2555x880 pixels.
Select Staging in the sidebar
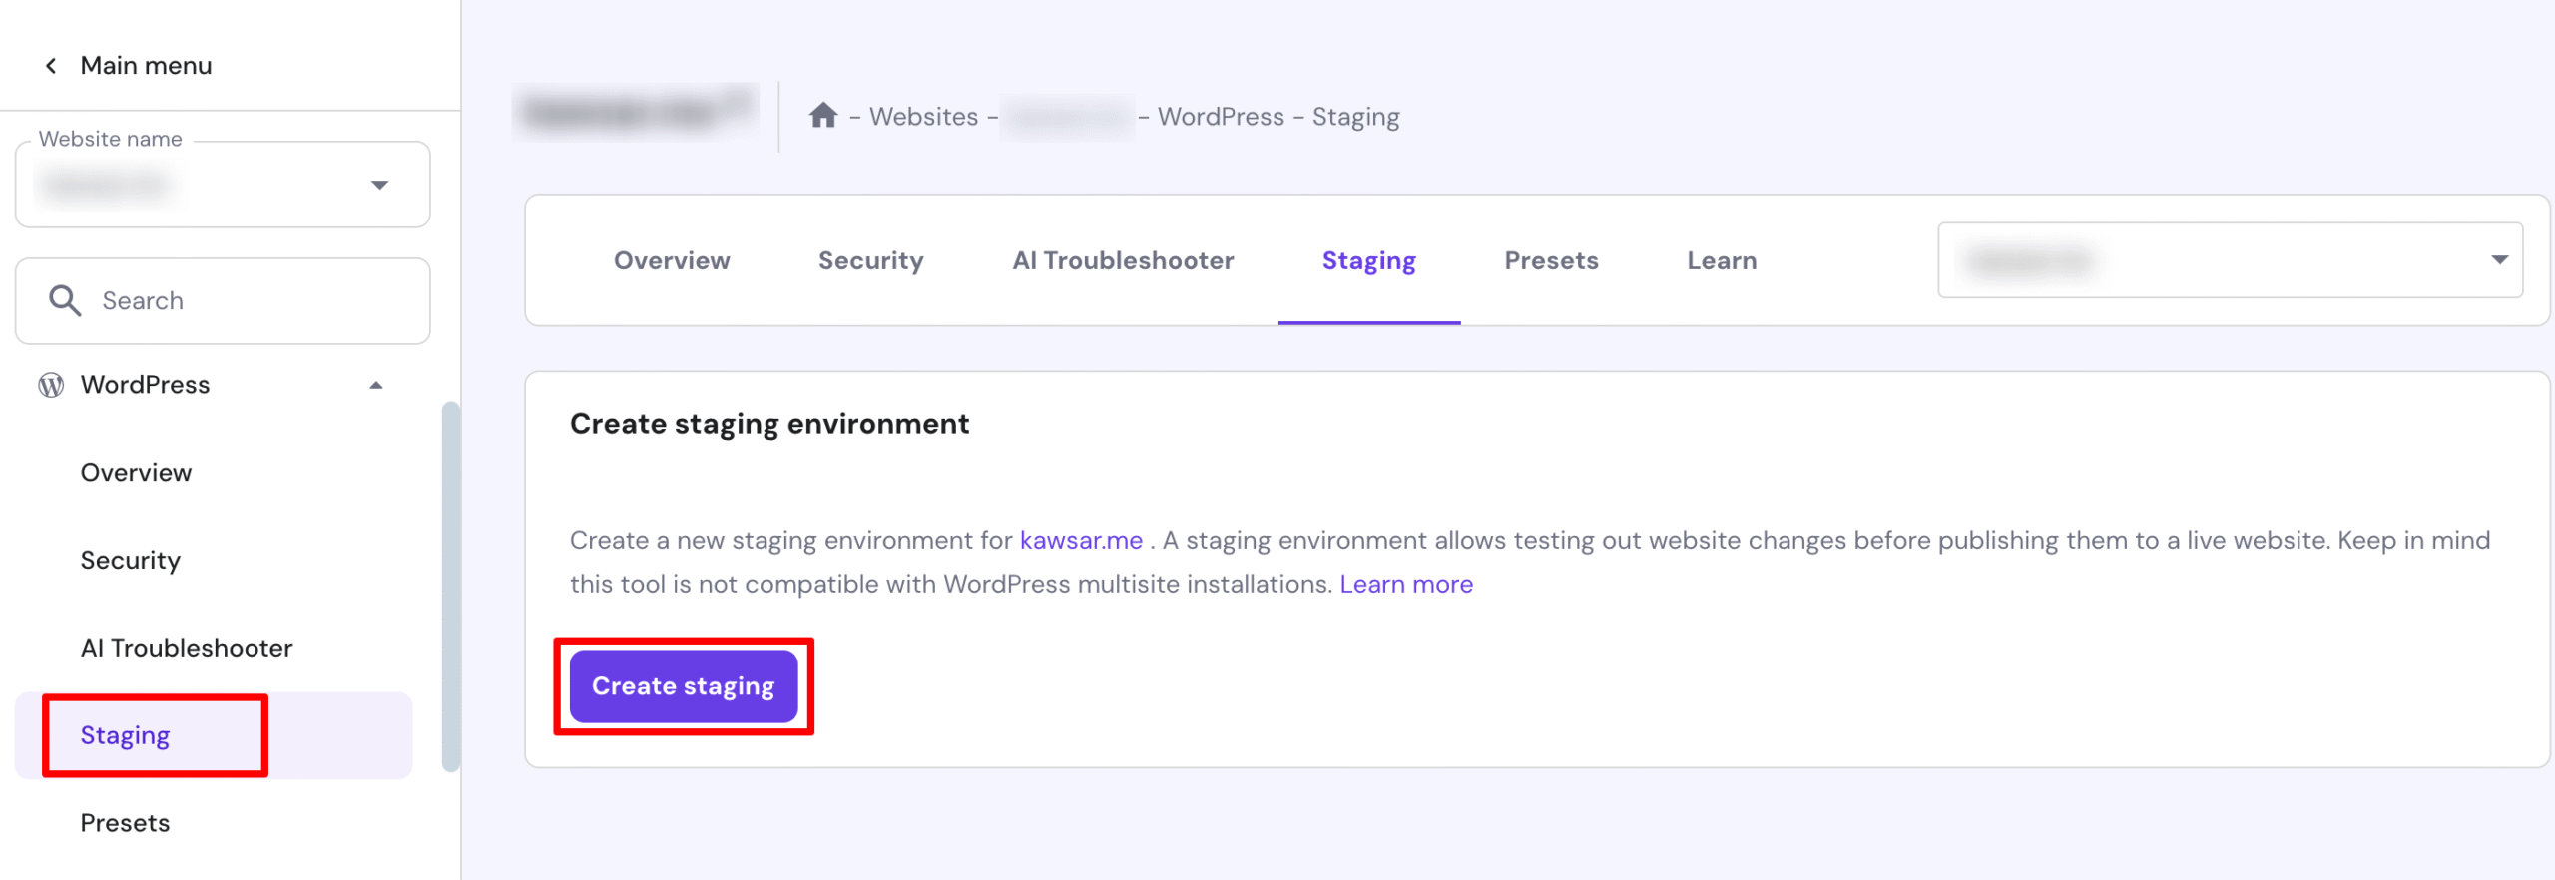126,735
